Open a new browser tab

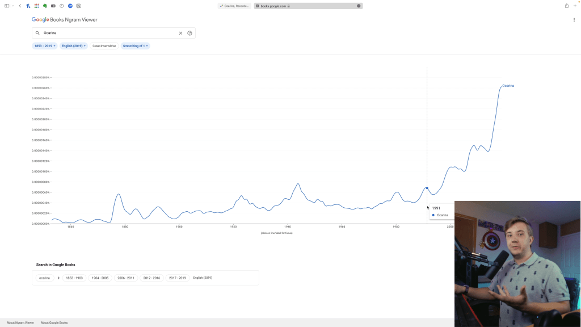[575, 6]
